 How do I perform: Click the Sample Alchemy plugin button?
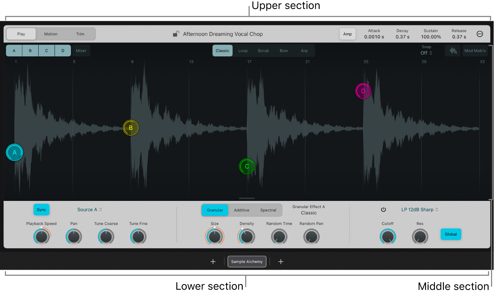click(247, 262)
